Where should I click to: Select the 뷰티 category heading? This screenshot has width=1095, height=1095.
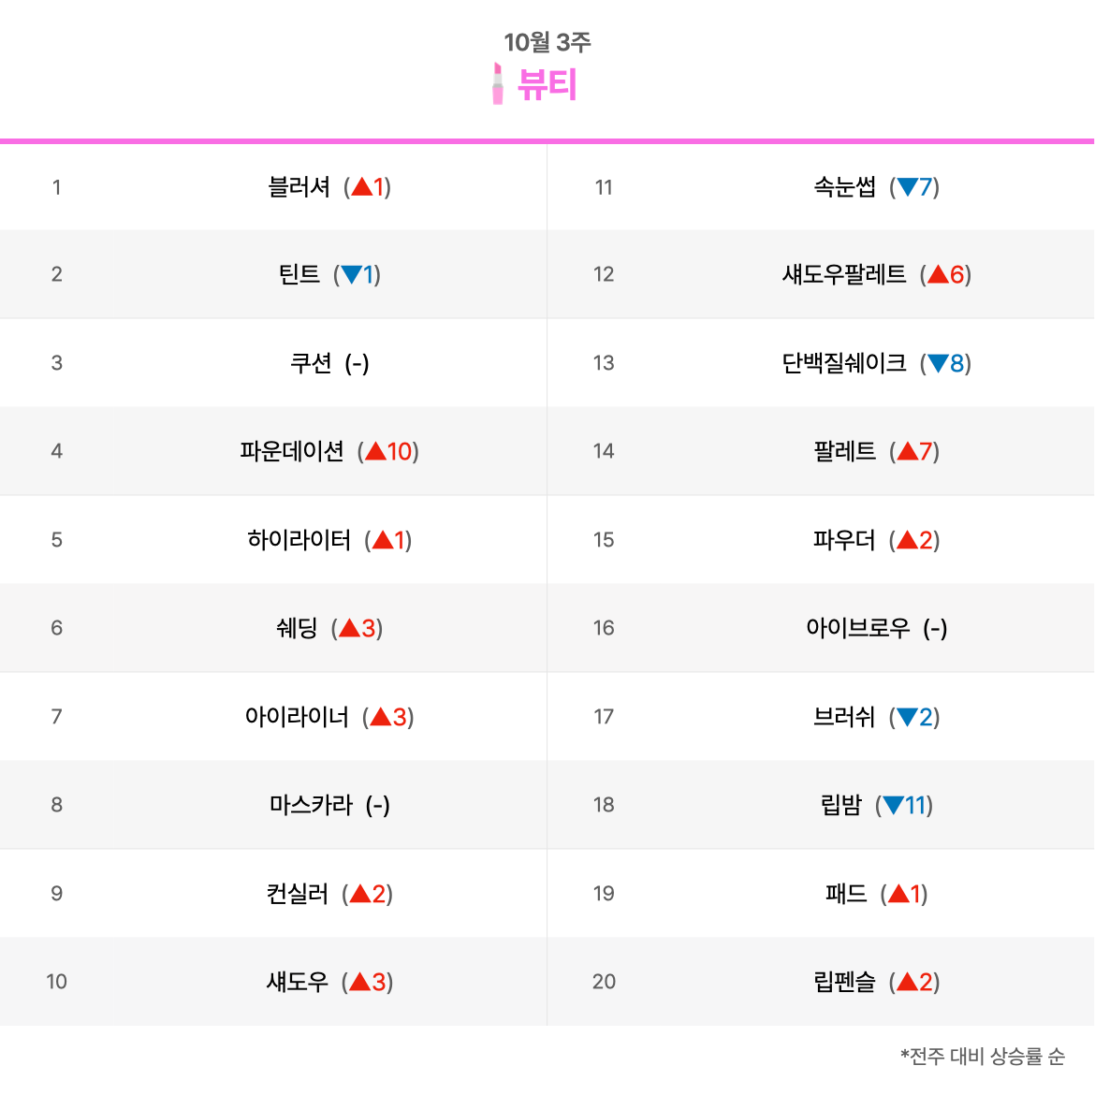(x=547, y=84)
